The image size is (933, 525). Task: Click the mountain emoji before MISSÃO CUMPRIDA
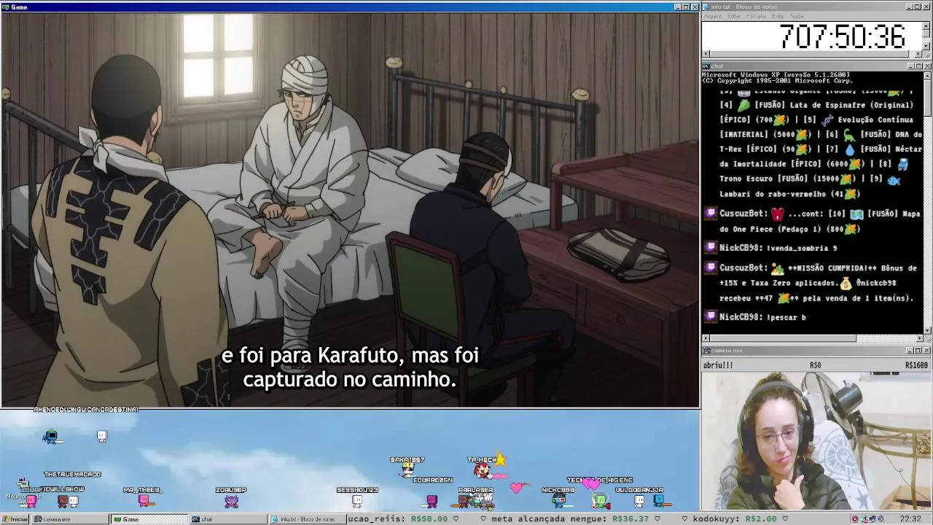(x=778, y=268)
